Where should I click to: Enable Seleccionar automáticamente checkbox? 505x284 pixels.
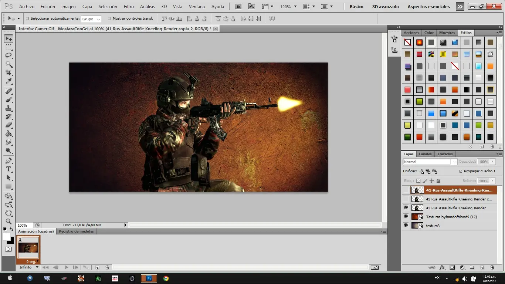27,18
